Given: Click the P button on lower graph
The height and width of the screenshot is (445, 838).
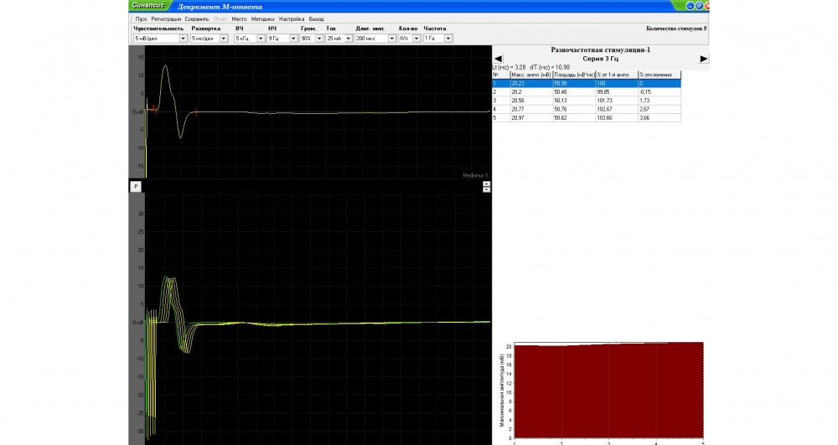Looking at the screenshot, I should coord(135,186).
